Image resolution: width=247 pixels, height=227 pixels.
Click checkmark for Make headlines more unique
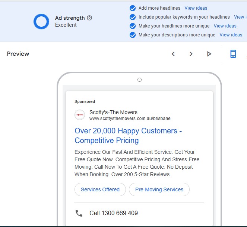coord(133,26)
